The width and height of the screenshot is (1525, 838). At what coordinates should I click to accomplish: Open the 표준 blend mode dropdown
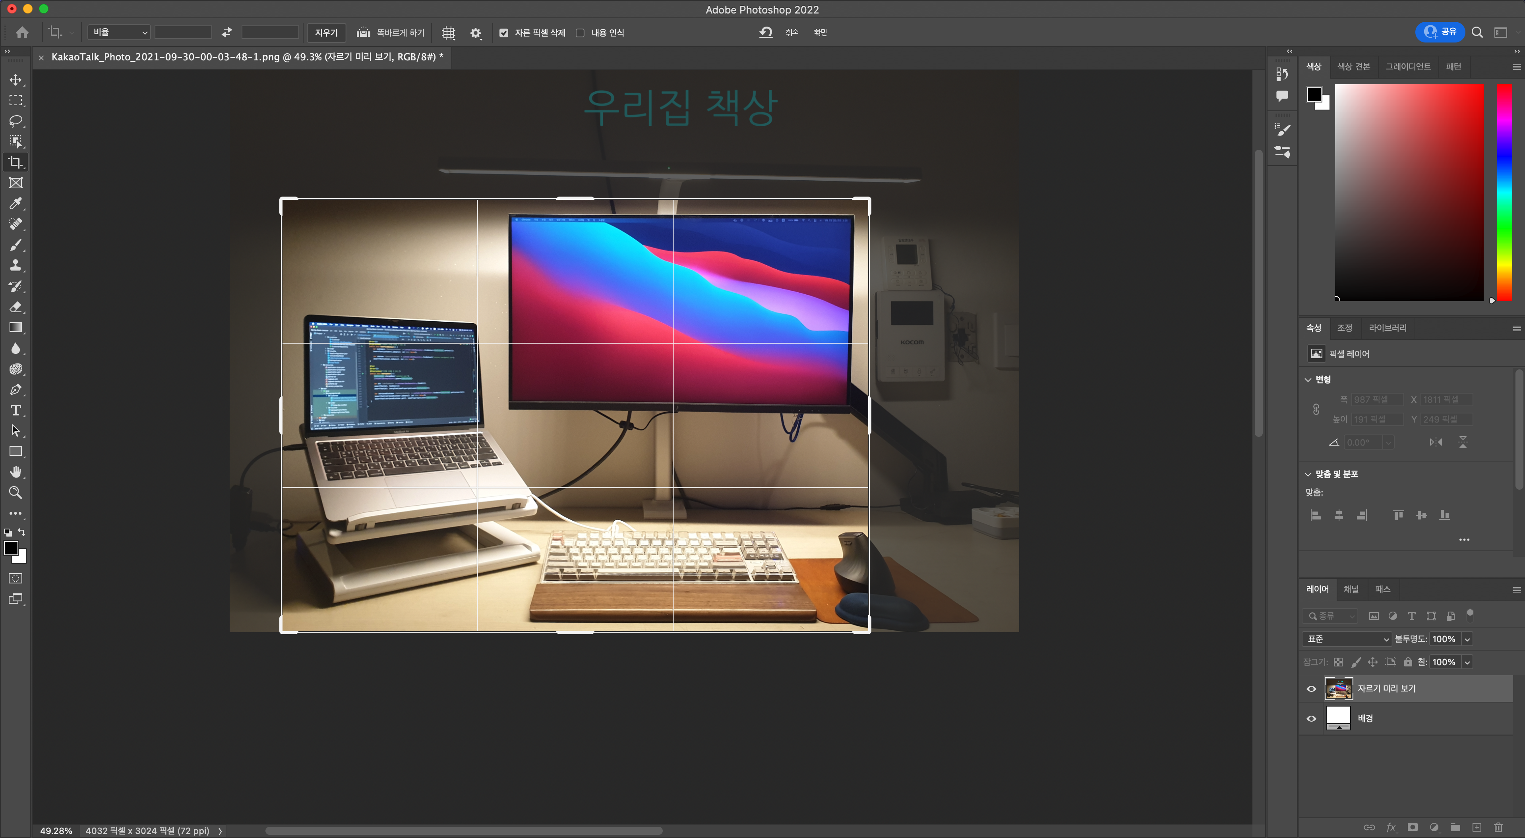pyautogui.click(x=1346, y=639)
